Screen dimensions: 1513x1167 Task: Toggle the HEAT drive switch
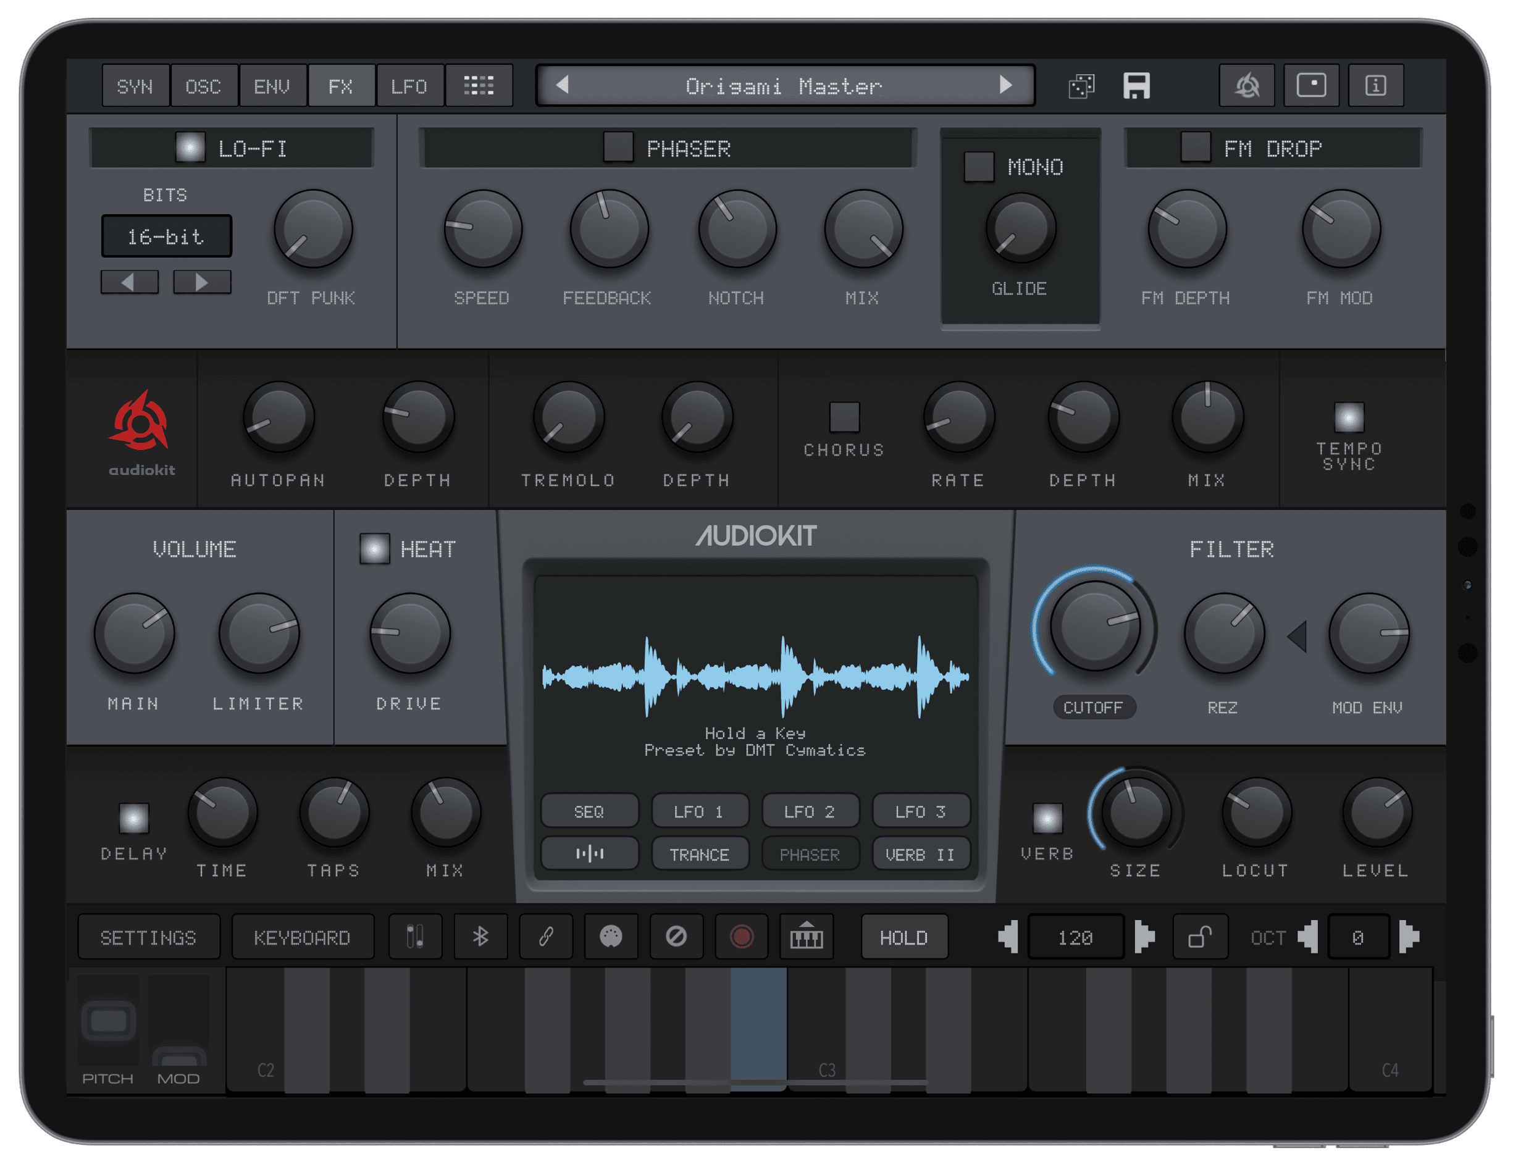(374, 548)
